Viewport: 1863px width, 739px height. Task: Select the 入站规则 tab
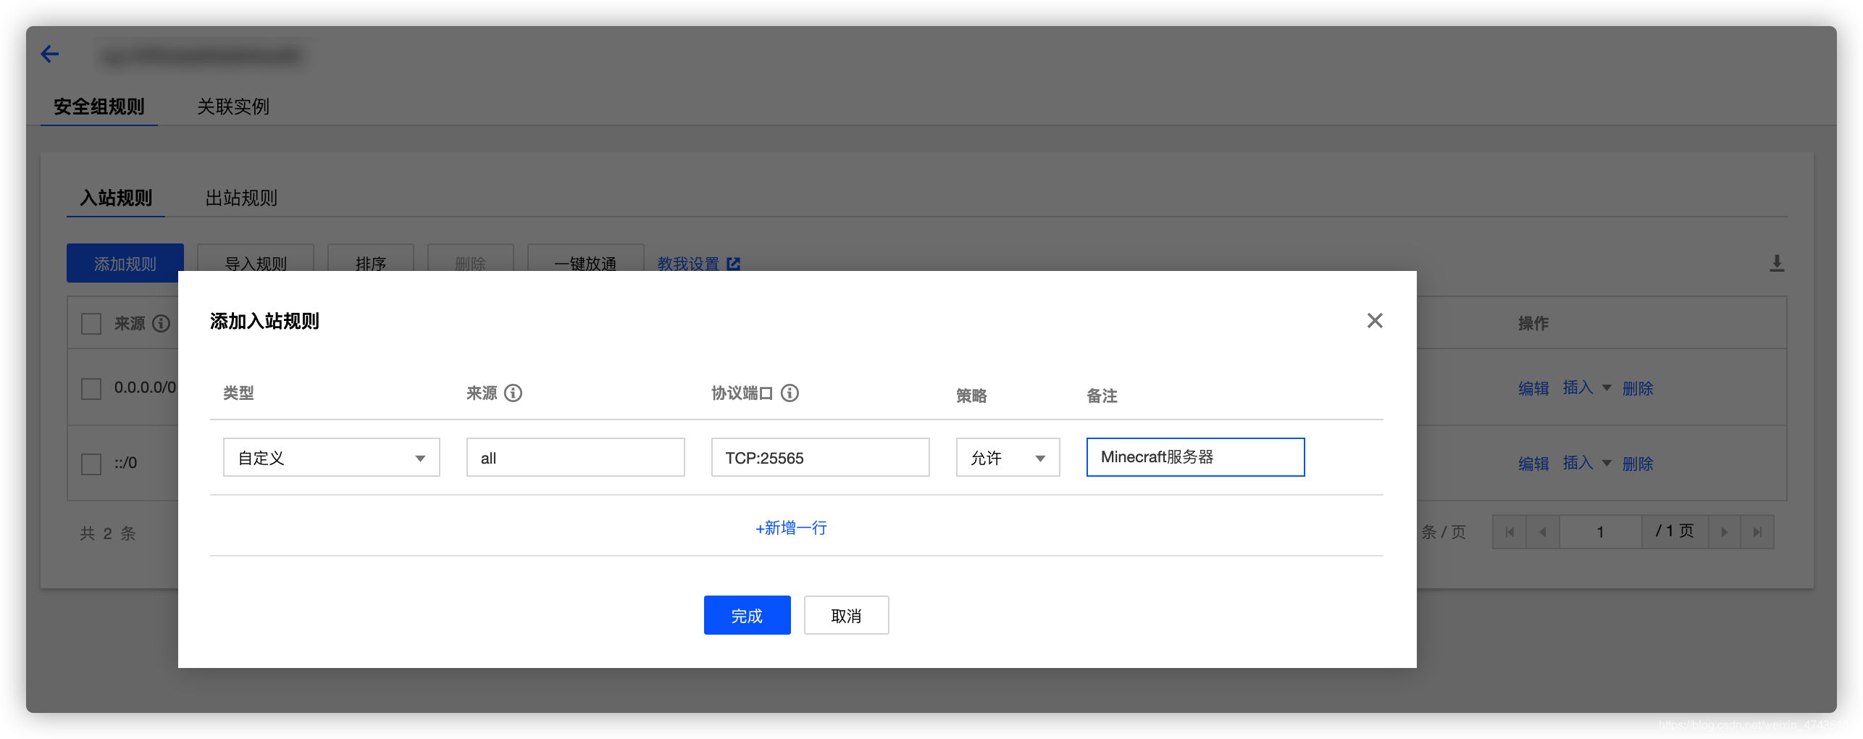click(116, 198)
